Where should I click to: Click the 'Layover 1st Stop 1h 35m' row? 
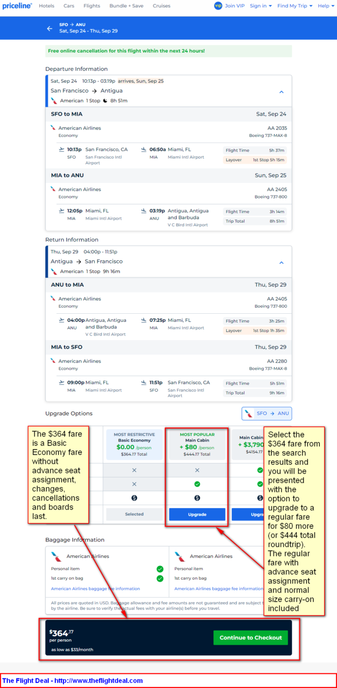tap(255, 331)
